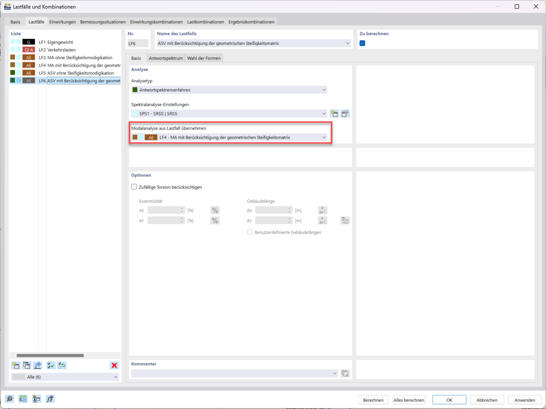The image size is (546, 409).
Task: Click the red QI A swatch of LF2
Action: point(29,50)
